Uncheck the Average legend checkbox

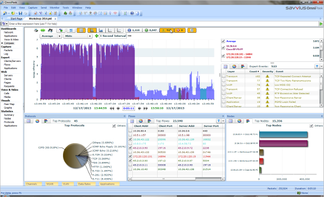pos(223,41)
